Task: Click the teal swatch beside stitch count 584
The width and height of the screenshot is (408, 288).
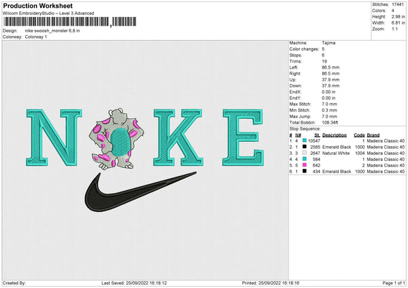Action: 305,159
